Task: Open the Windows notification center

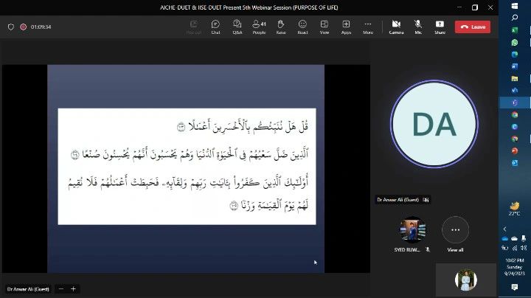Action: click(x=515, y=287)
